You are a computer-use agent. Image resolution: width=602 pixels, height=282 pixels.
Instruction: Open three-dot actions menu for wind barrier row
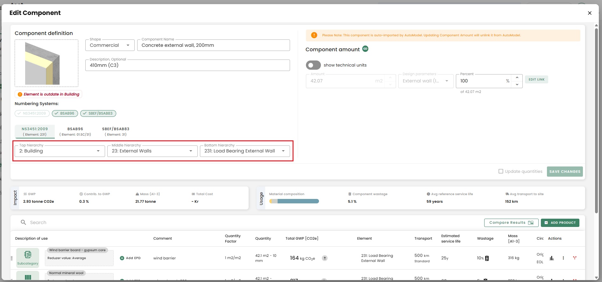(563, 258)
